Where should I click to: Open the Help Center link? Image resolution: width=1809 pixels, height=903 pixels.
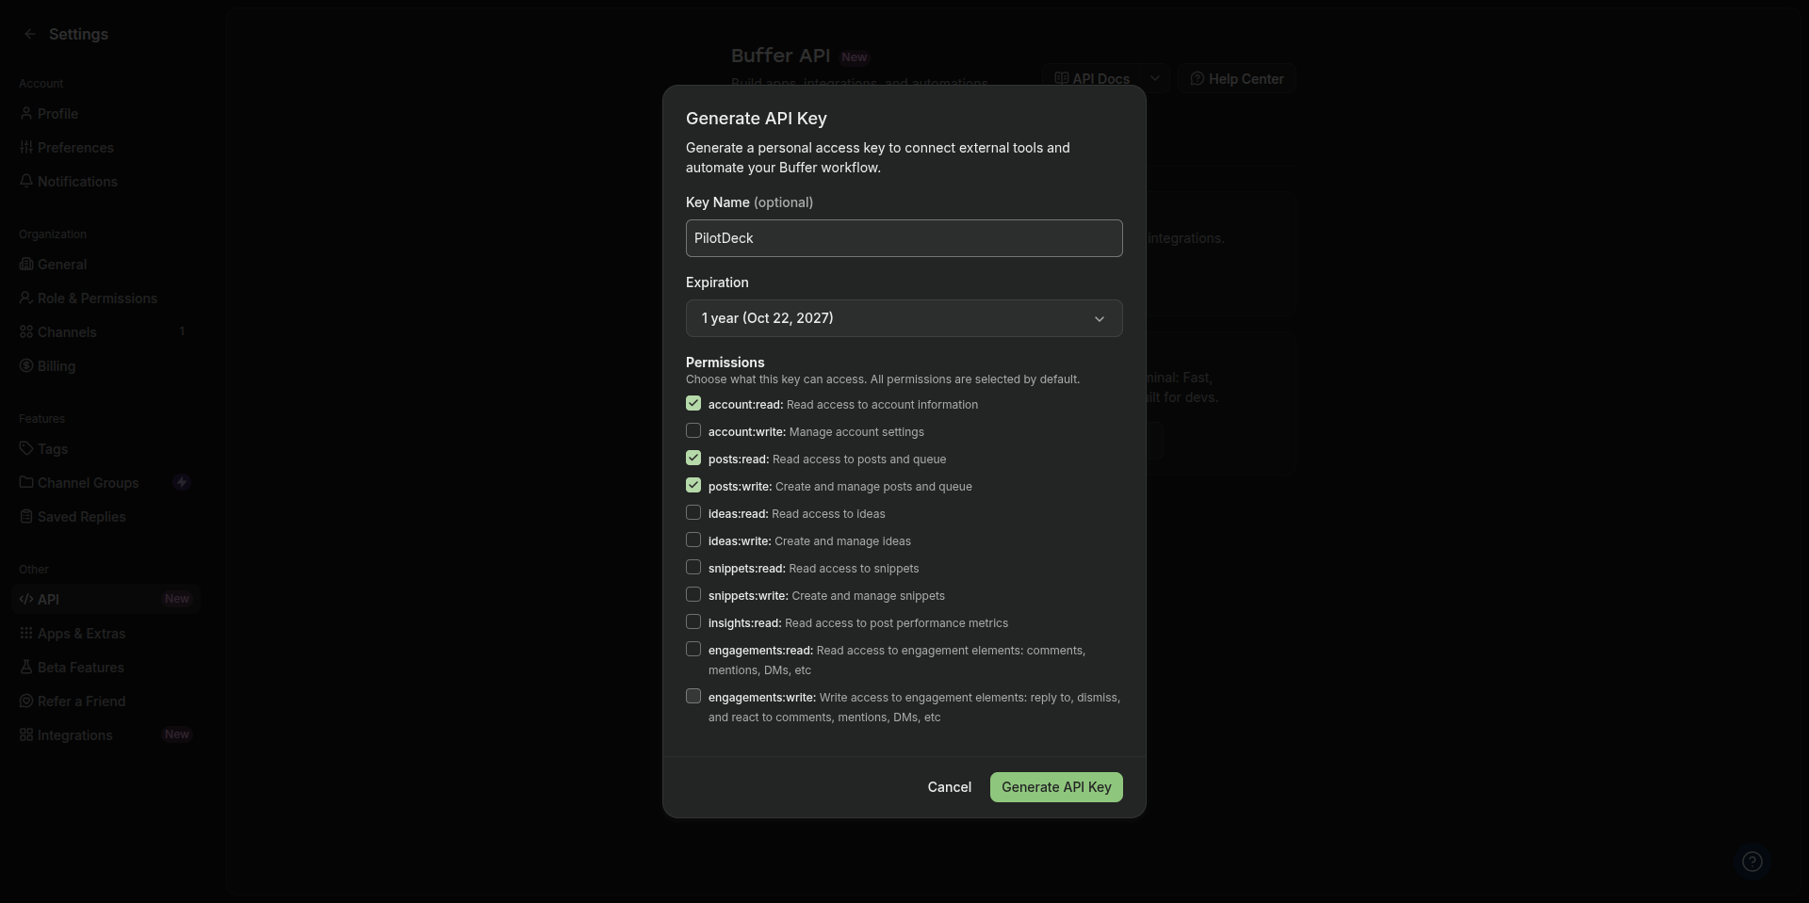pyautogui.click(x=1236, y=78)
